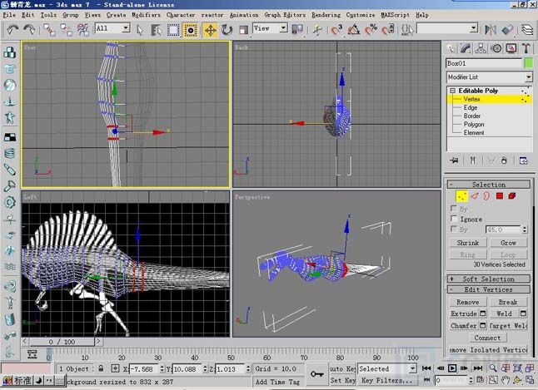The image size is (538, 390).
Task: Click the Align tool icon
Action: point(507,30)
